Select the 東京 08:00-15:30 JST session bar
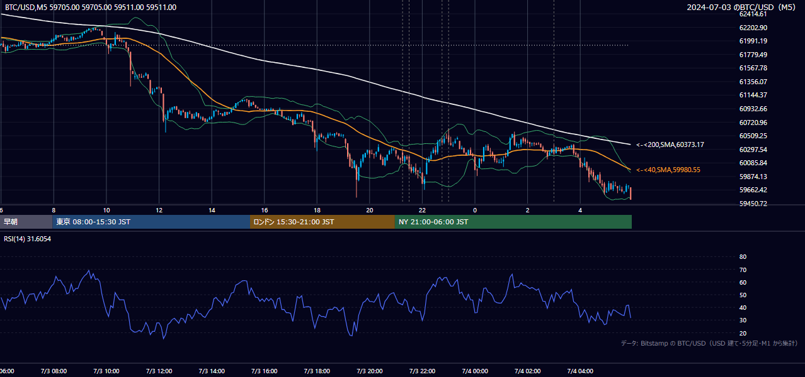 (151, 222)
